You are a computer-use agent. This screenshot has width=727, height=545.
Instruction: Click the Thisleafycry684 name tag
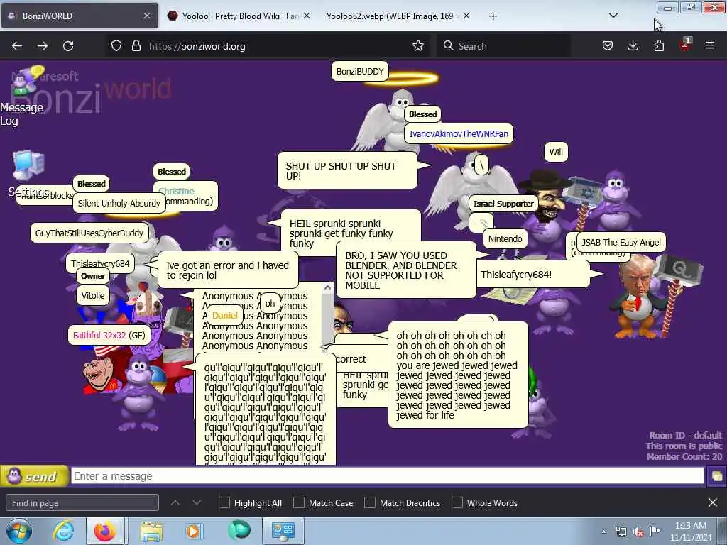[100, 264]
